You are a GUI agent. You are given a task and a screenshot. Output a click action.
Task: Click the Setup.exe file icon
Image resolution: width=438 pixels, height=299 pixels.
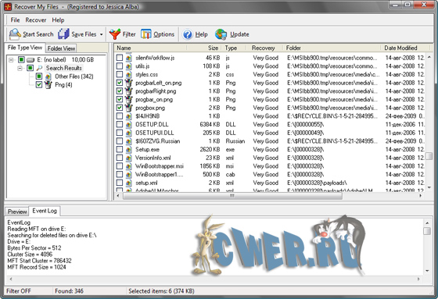pos(128,150)
